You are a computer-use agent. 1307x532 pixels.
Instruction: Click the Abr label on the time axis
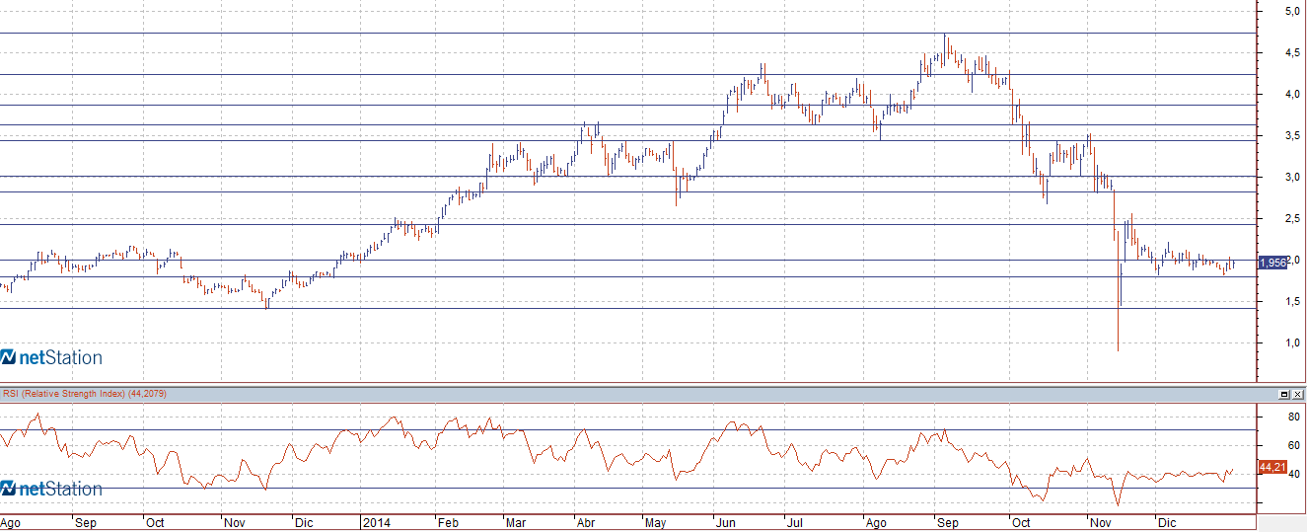[x=586, y=521]
